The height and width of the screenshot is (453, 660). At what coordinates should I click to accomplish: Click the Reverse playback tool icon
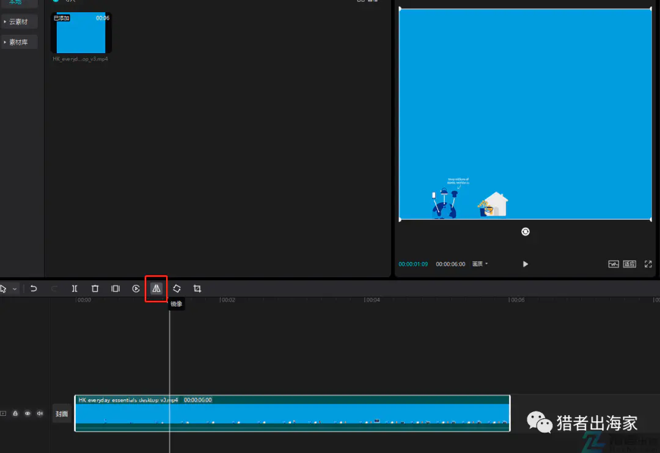tap(136, 288)
